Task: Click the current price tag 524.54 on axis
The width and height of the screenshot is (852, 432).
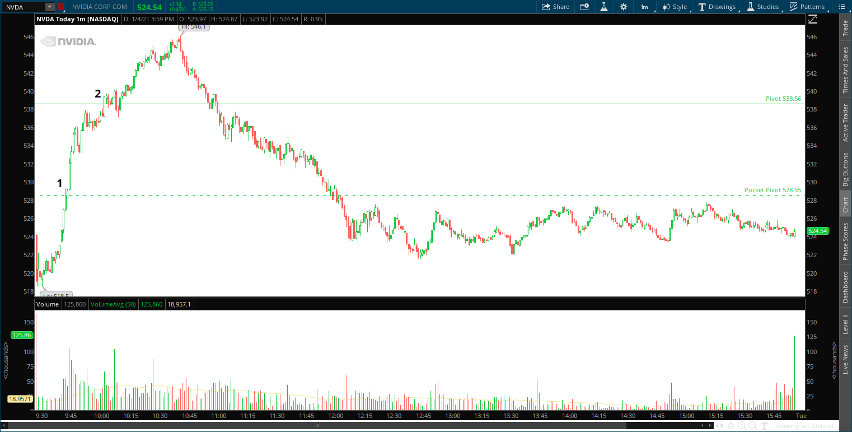Action: 818,231
